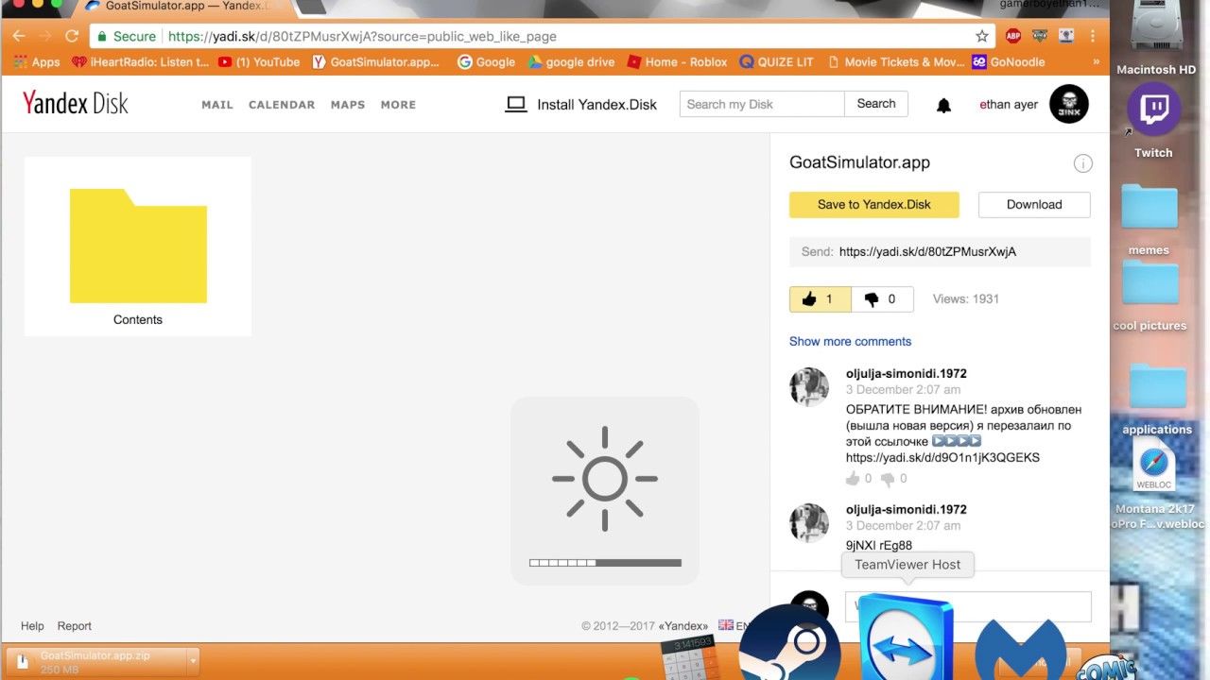Click the Help link in footer
1210x680 pixels.
pyautogui.click(x=32, y=625)
